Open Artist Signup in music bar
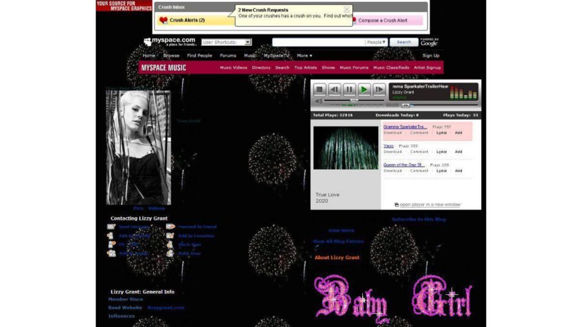The width and height of the screenshot is (582, 327). click(x=427, y=67)
